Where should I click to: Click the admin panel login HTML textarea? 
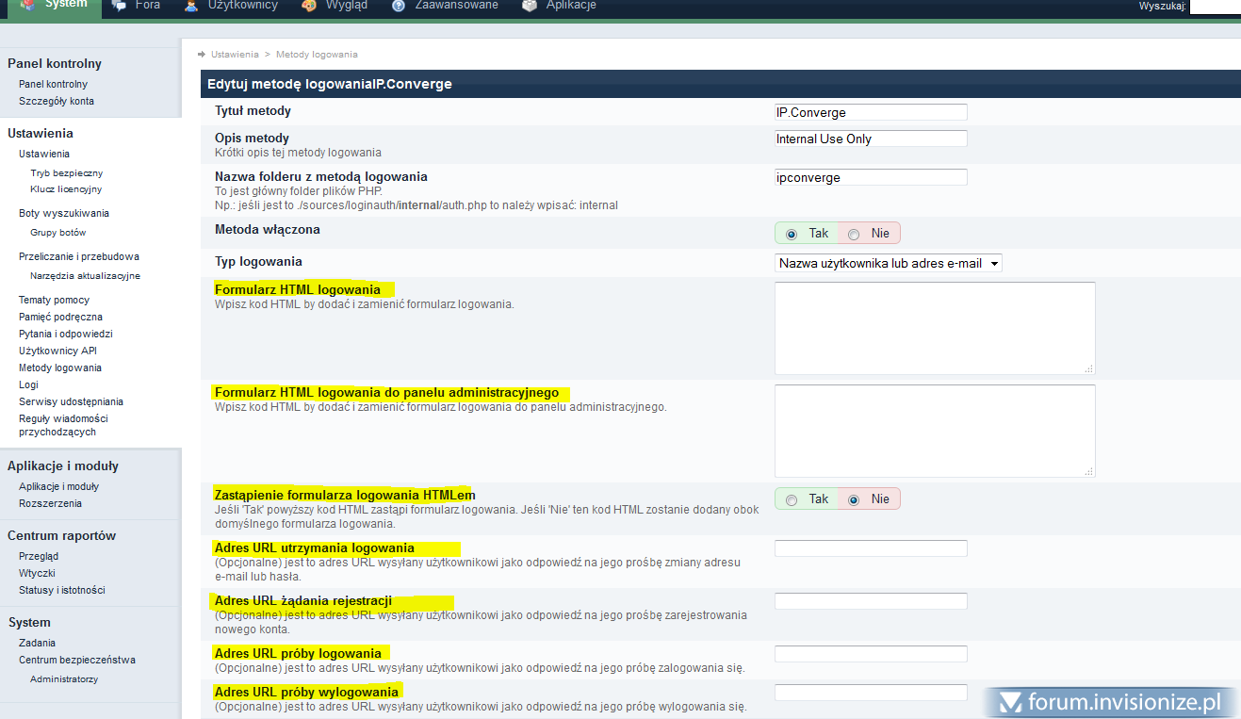934,431
